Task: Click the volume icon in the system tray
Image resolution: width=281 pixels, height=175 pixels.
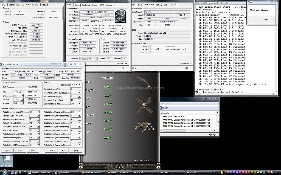Action: (x=271, y=172)
